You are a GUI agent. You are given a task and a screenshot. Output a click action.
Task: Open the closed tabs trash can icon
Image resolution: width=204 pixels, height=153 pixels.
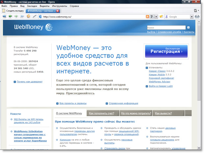coord(195,10)
